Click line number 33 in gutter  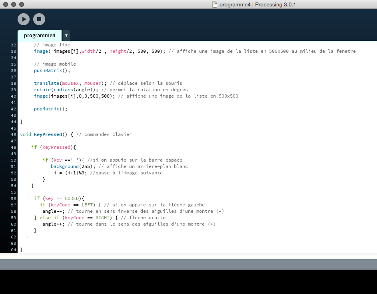[14, 51]
